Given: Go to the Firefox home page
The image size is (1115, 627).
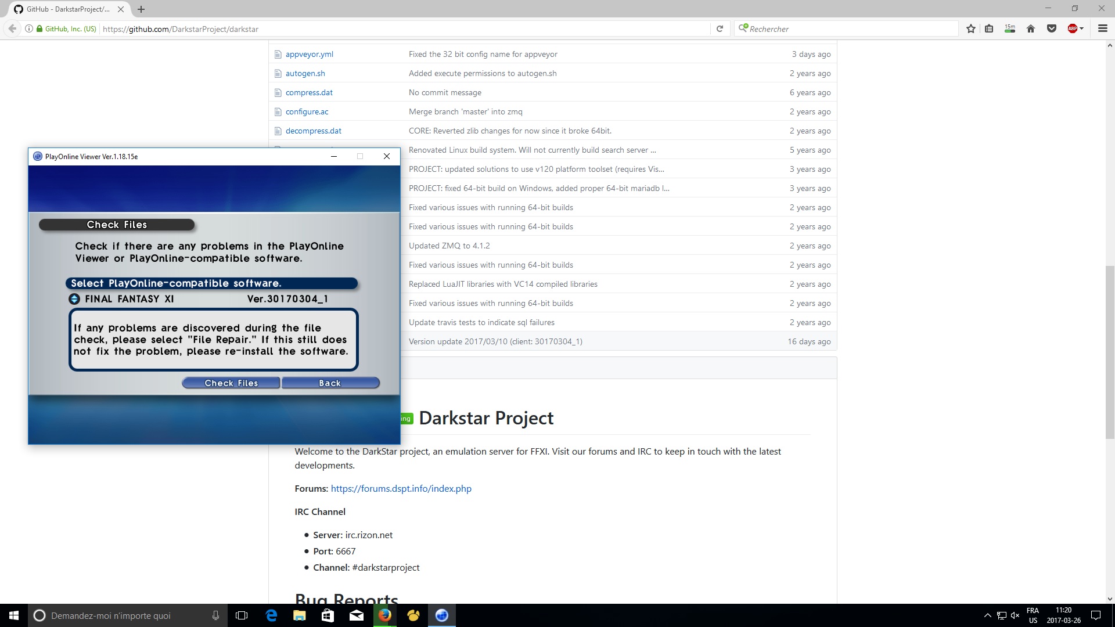Looking at the screenshot, I should pos(1031,28).
